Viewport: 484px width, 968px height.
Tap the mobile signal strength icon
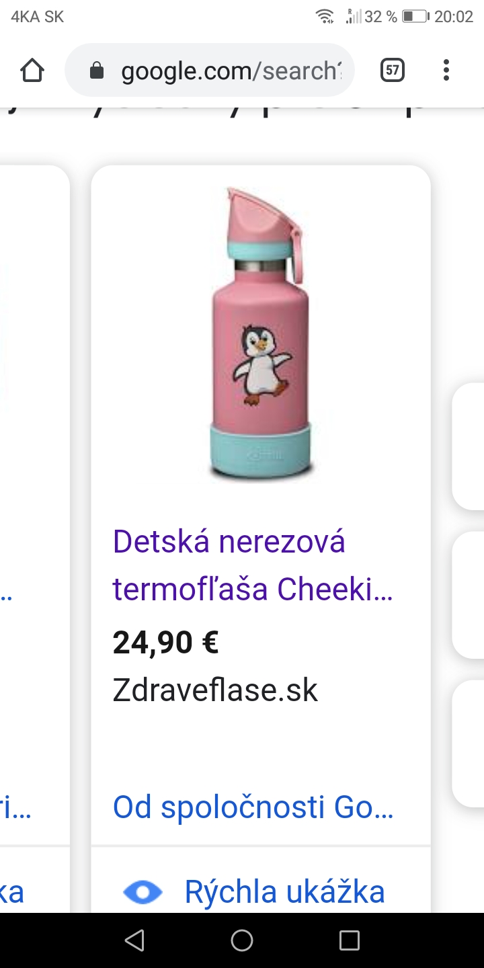pos(354,16)
